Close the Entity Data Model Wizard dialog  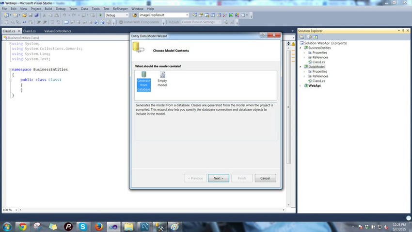tap(274, 35)
